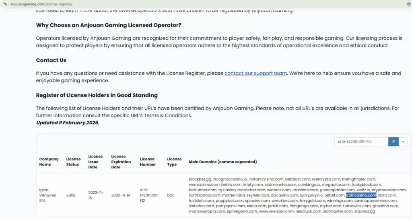Viewport: 412px width, 219px height.
Task: Click the stacked.gg domain text
Action: pos(365,211)
